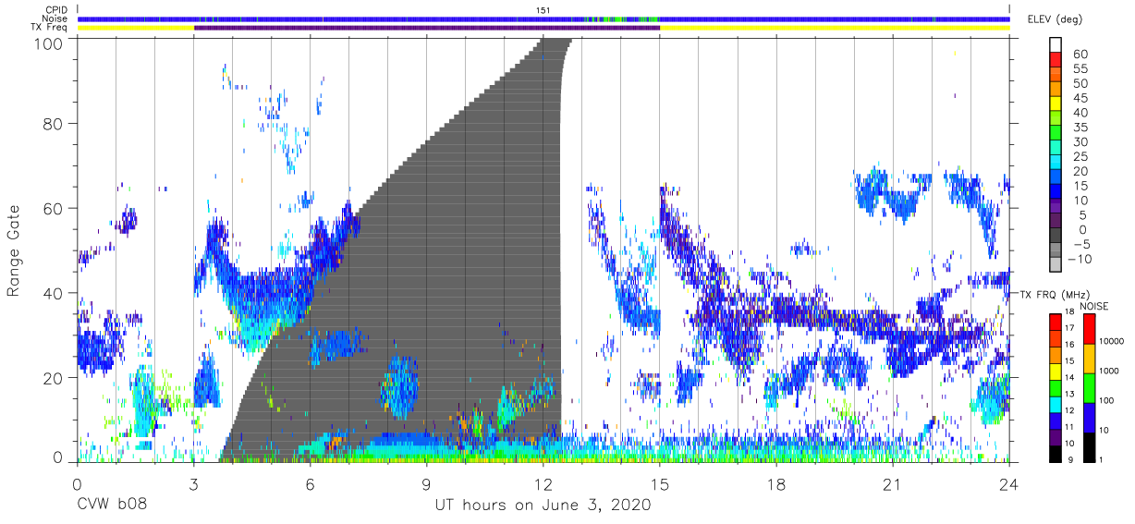Click x-axis tick label 12

coord(543,483)
